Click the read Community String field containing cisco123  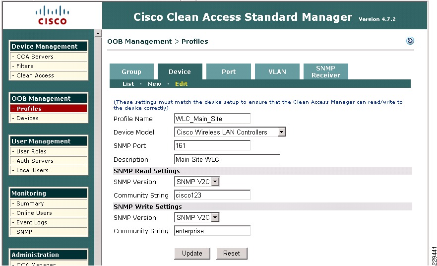tap(212, 195)
